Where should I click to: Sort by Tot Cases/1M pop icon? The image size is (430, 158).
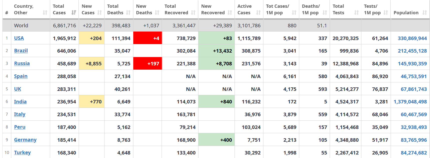tap(294, 13)
